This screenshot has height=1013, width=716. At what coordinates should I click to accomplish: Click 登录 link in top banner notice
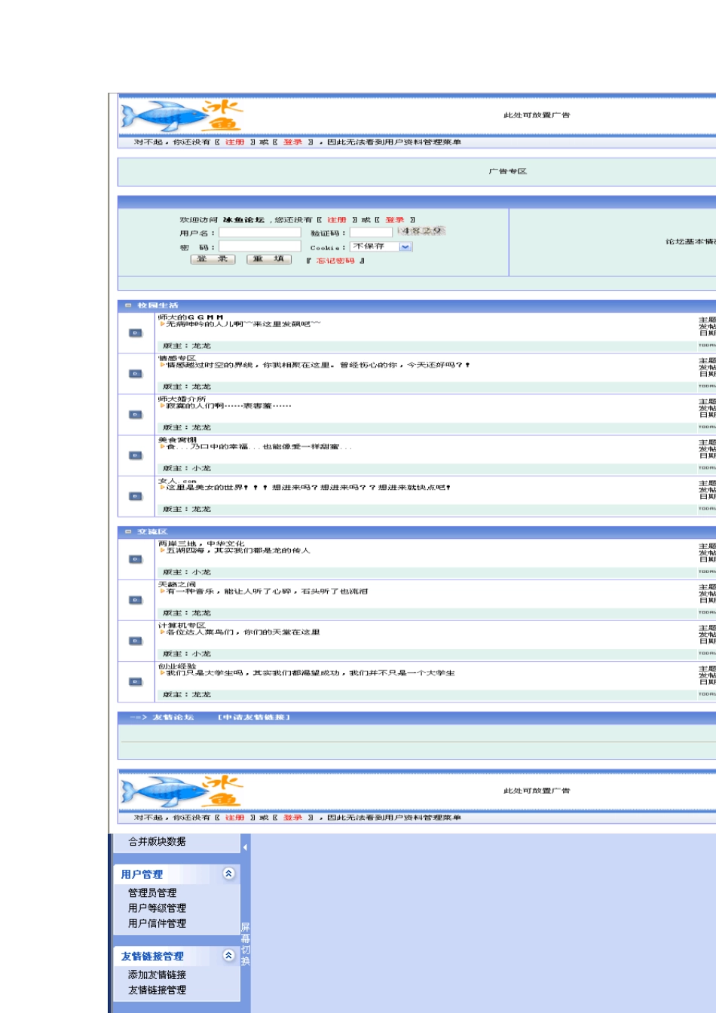[292, 142]
